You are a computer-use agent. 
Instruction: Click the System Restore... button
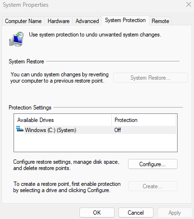(151, 78)
